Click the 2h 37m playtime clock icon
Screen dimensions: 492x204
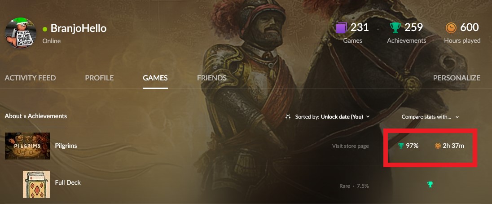[438, 146]
